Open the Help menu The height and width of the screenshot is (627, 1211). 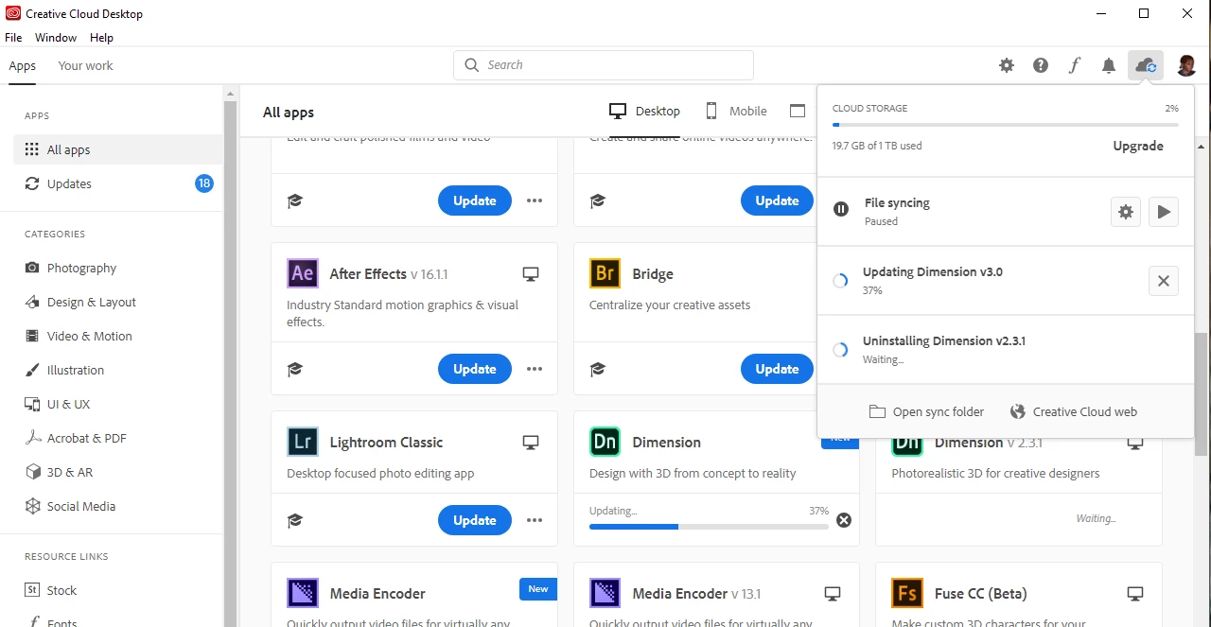pos(101,38)
